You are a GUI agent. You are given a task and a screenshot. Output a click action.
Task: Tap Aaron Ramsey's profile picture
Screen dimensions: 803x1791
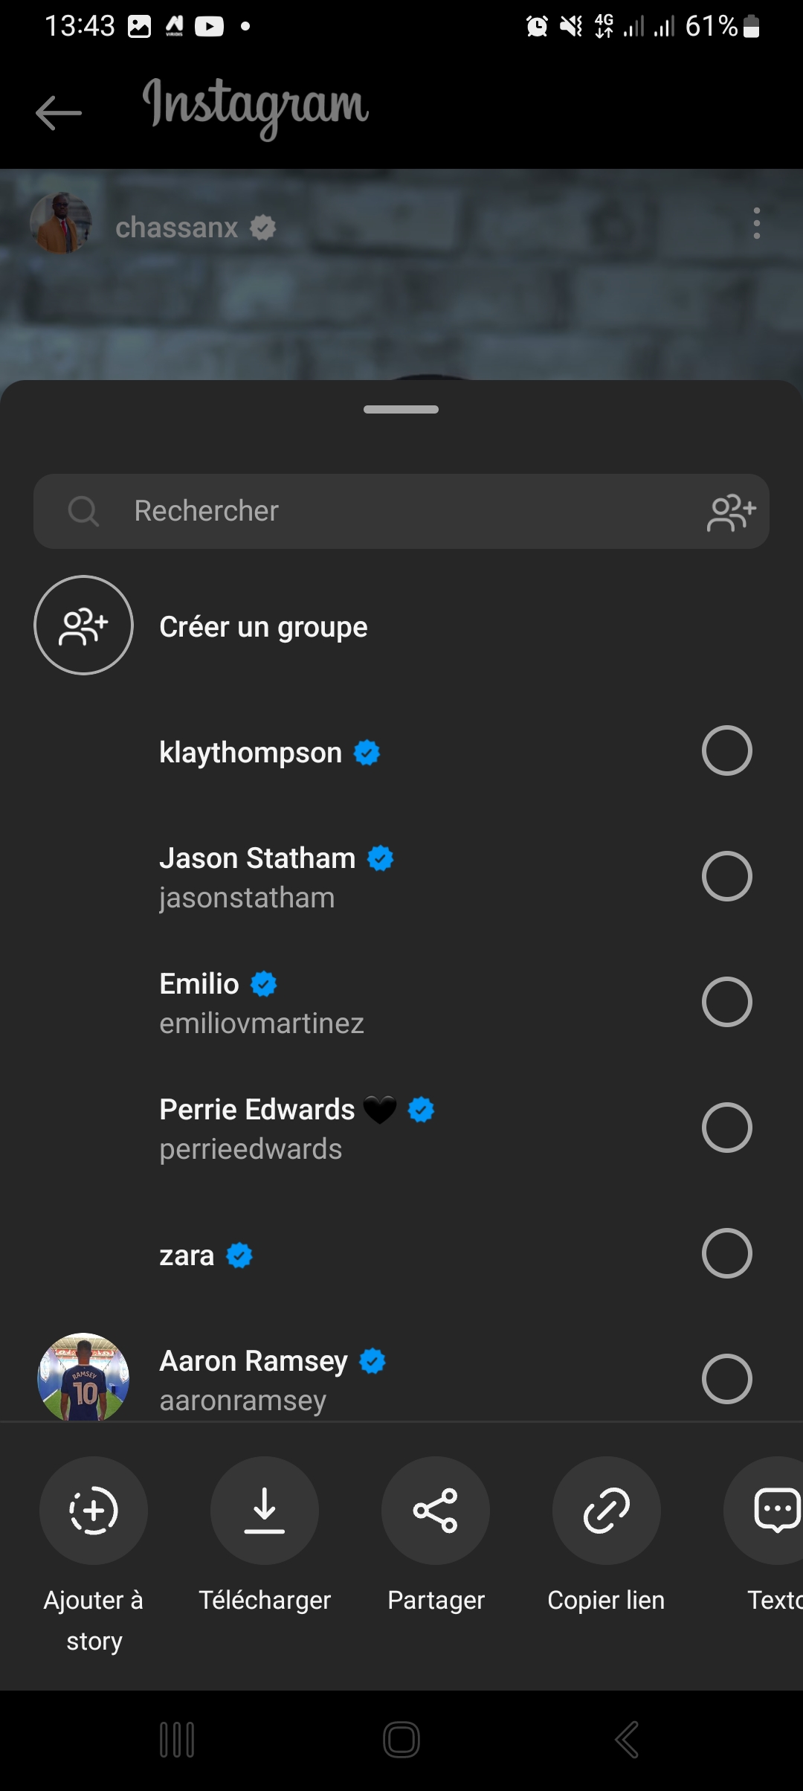coord(83,1377)
